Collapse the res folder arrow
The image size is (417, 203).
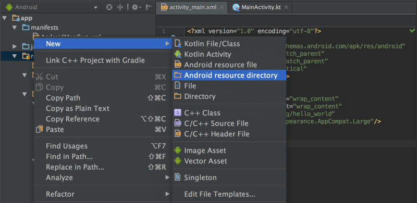pos(15,56)
